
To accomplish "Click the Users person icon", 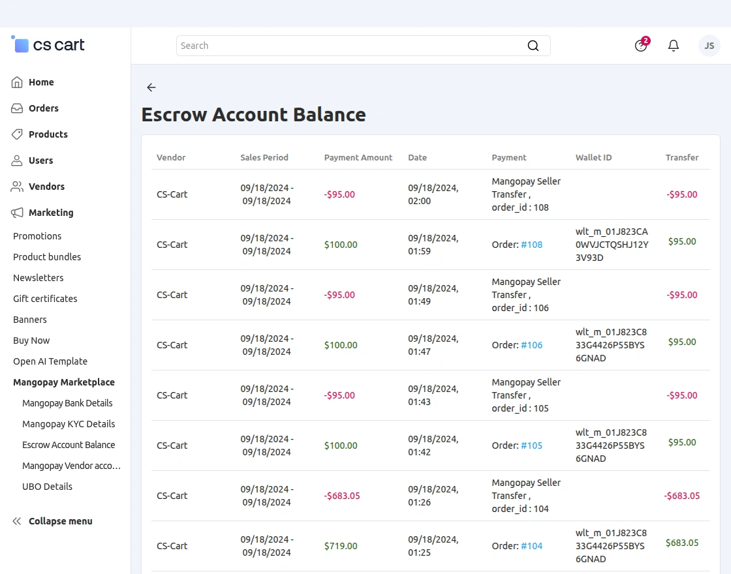I will tap(17, 160).
